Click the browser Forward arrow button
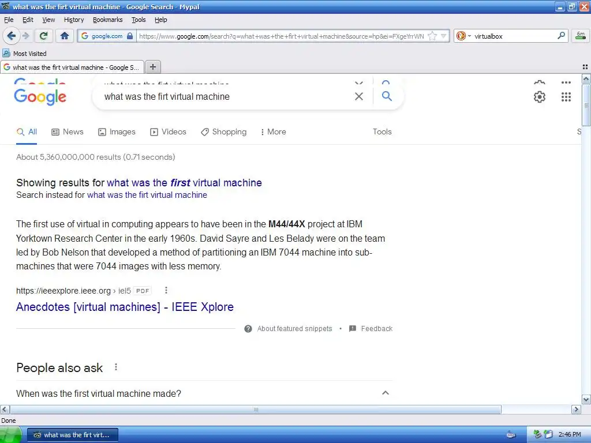591x443 pixels. 25,36
